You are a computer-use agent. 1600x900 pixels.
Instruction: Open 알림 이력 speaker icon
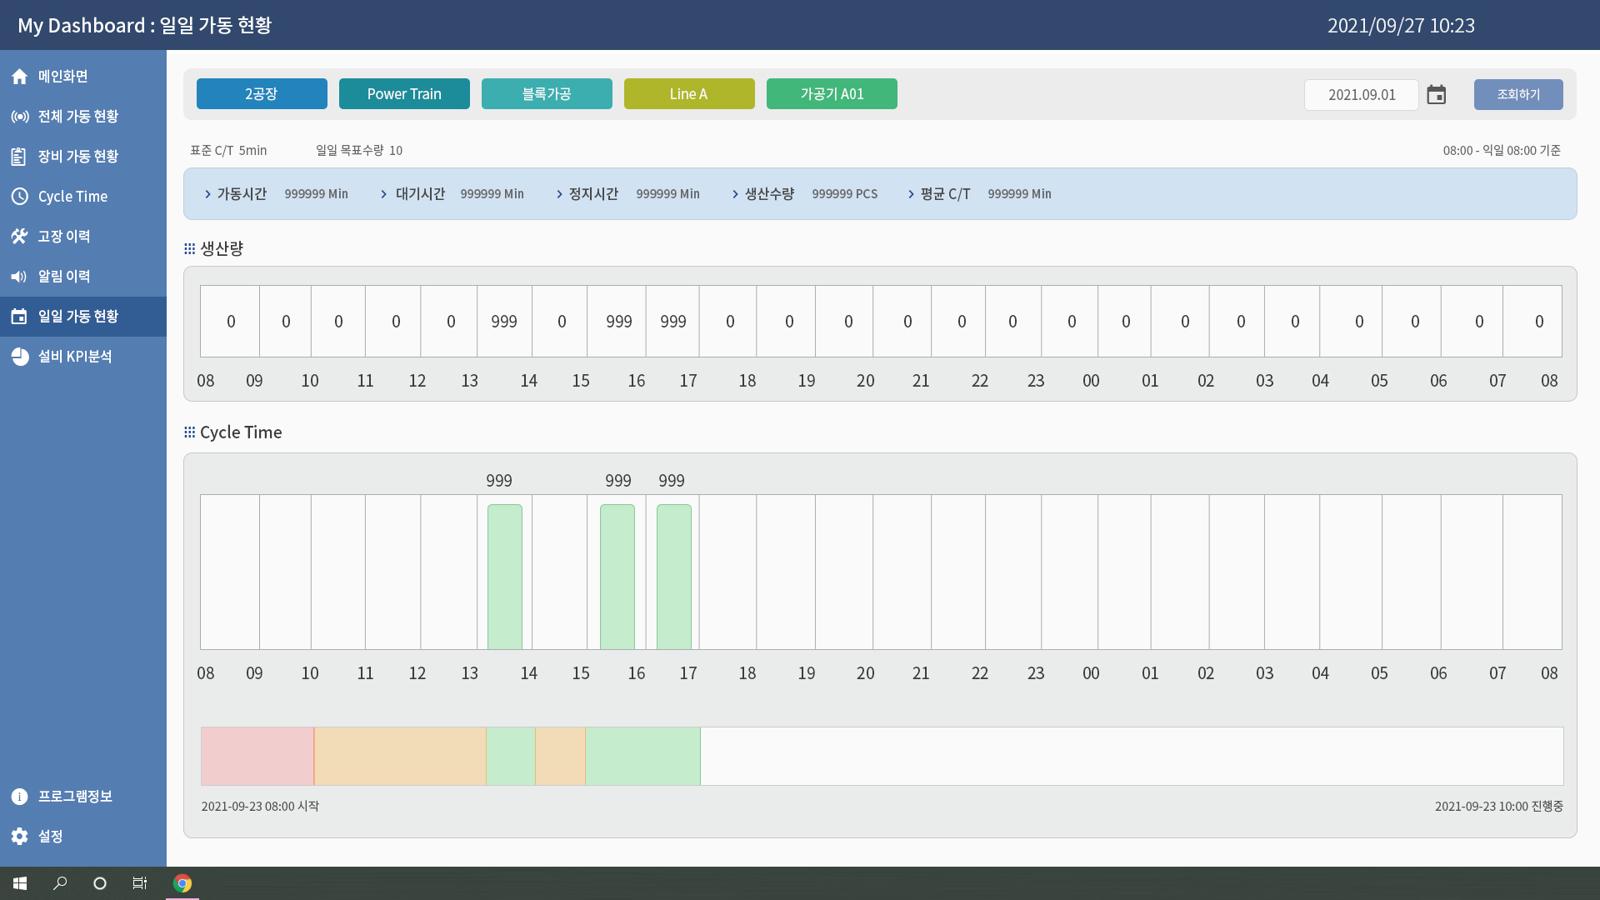coord(20,277)
